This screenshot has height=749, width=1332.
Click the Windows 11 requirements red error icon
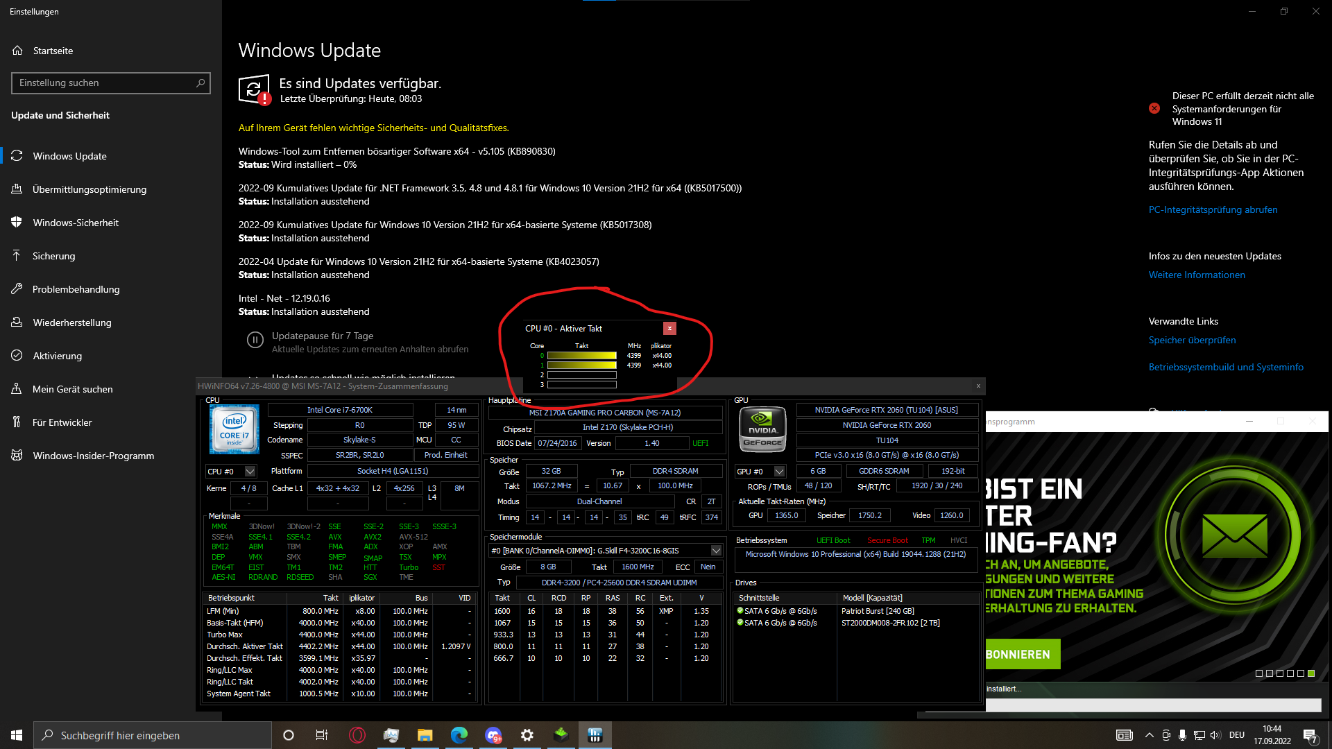click(1154, 108)
